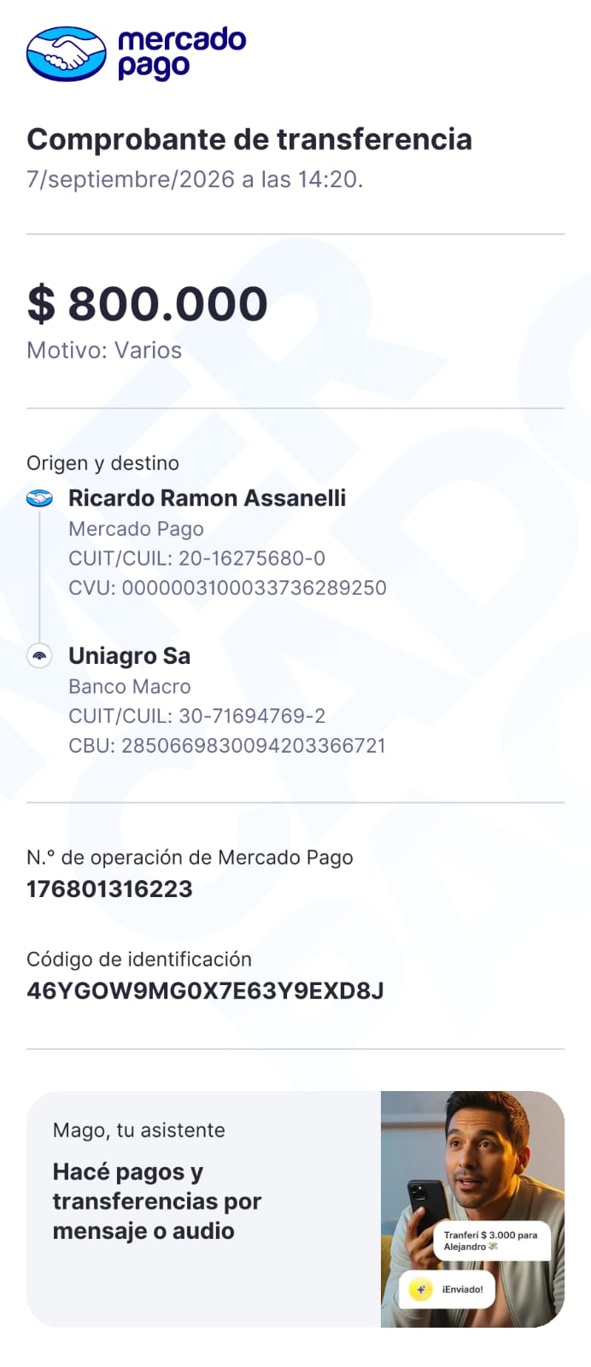Open the Mago assistant promo photo
Screen dimensions: 591x1367
tap(472, 1209)
